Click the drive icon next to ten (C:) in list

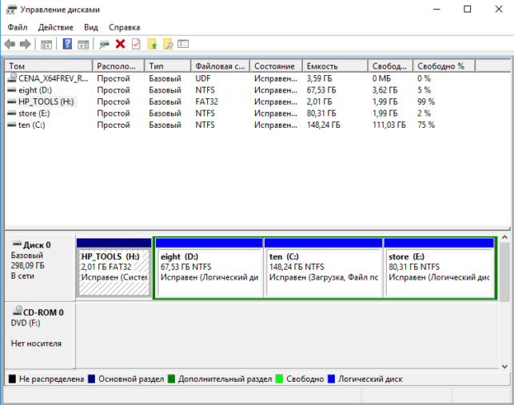[12, 125]
